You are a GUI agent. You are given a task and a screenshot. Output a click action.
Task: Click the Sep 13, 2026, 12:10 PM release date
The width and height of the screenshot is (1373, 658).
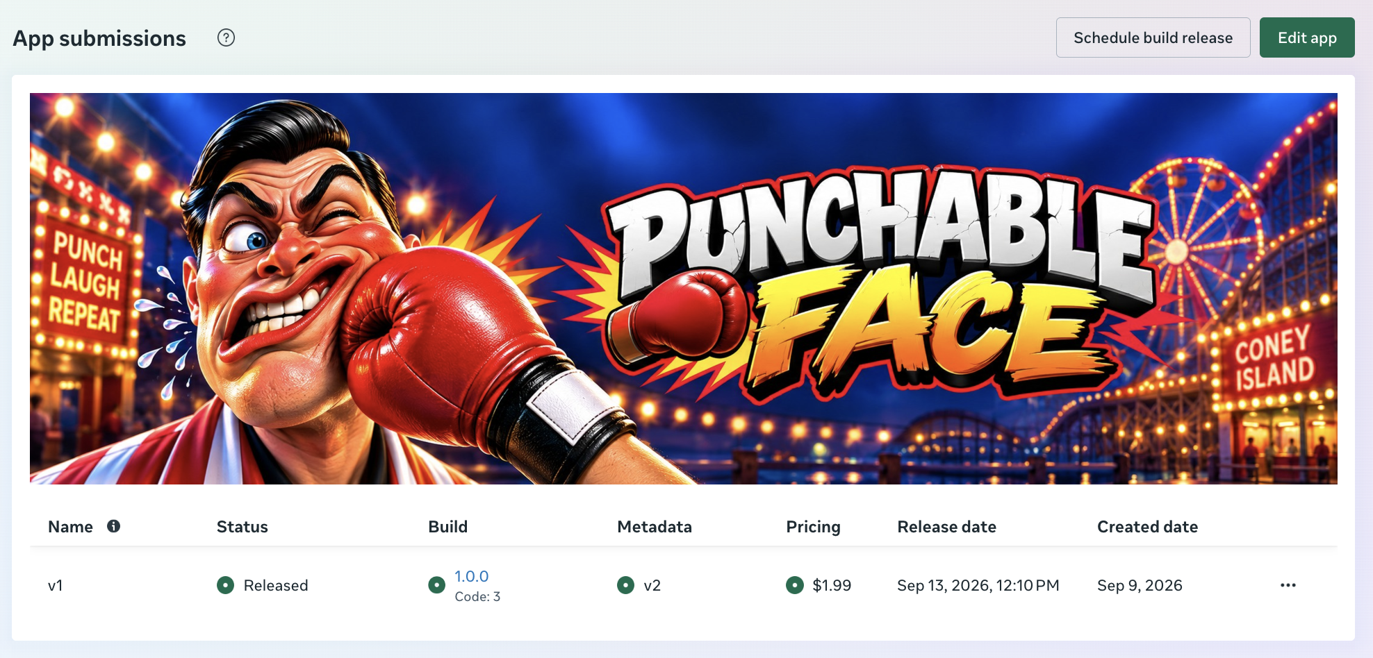click(978, 585)
